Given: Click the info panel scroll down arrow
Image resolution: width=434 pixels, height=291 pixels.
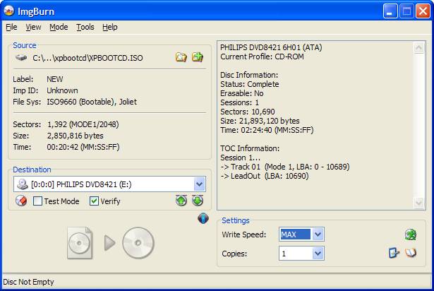Looking at the screenshot, I should pos(418,203).
